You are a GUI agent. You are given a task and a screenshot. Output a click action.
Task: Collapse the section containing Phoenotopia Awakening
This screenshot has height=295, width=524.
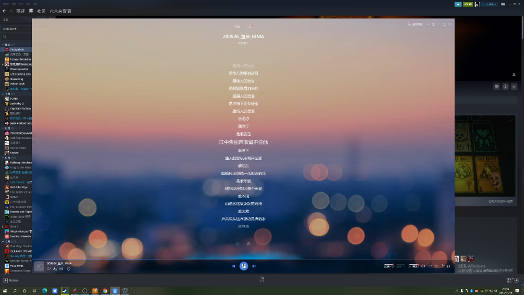3,128
